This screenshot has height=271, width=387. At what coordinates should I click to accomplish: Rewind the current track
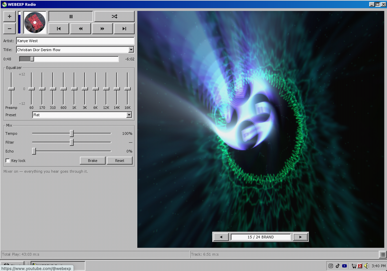(x=80, y=29)
